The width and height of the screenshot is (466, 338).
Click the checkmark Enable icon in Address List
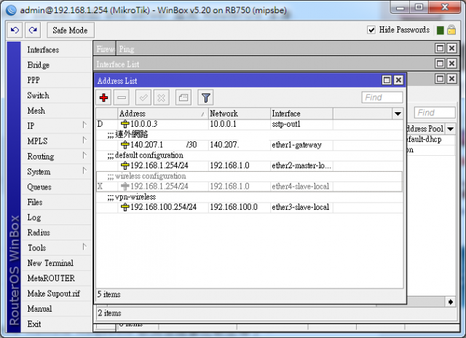click(x=143, y=98)
